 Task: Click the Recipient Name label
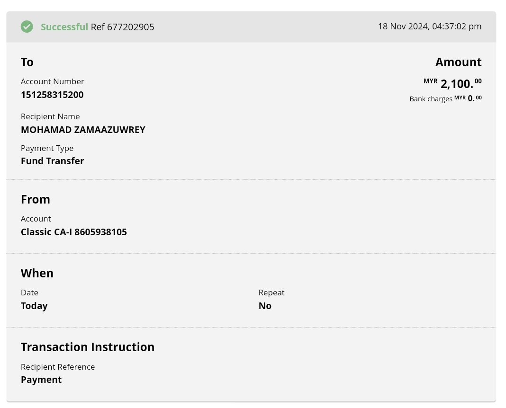click(x=50, y=116)
